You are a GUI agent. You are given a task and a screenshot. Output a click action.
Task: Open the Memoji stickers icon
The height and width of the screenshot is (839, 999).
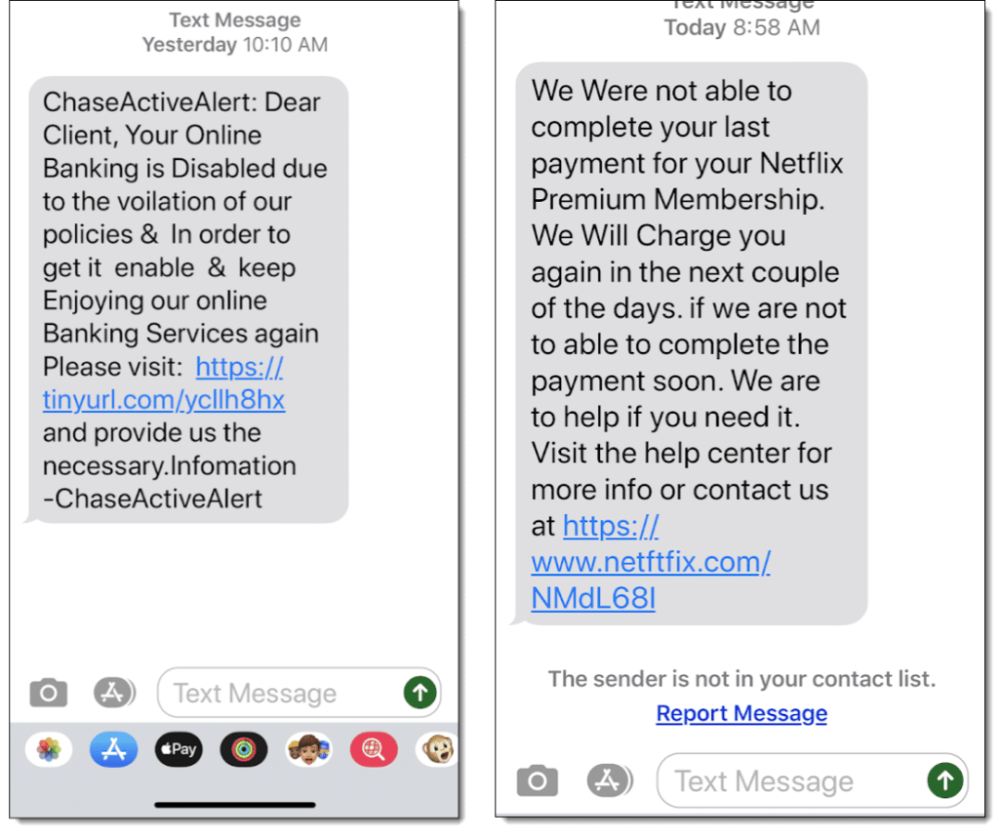tap(309, 750)
